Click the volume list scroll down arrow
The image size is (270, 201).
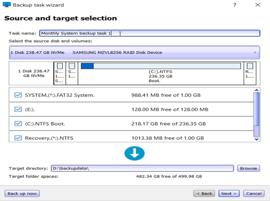tap(256, 139)
